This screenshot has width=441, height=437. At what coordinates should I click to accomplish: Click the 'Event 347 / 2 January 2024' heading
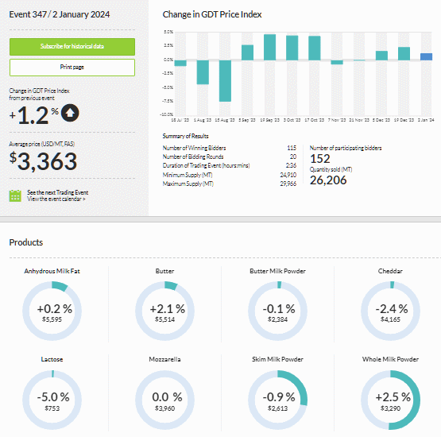[60, 14]
